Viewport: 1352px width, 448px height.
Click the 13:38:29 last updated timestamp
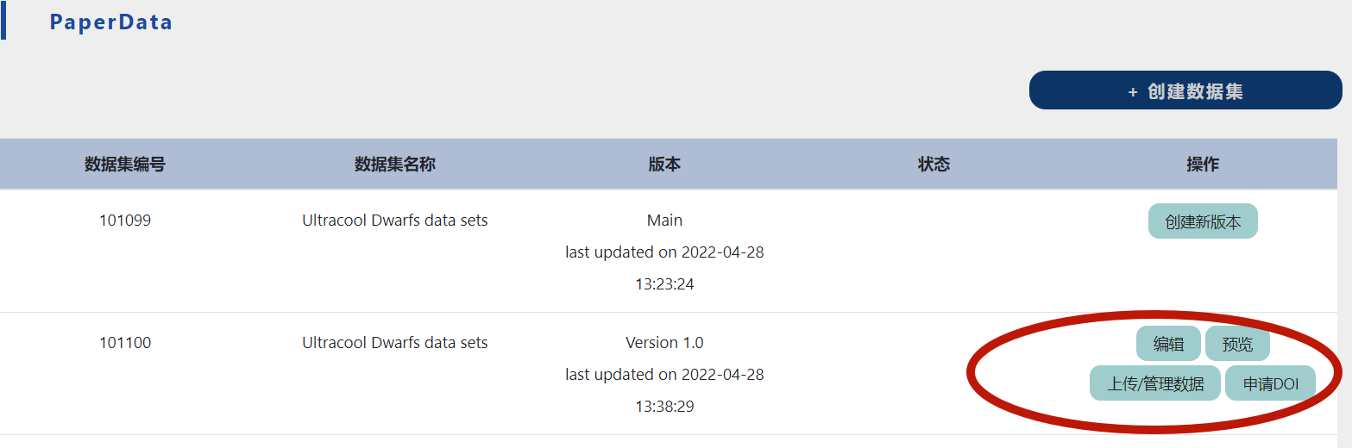(x=664, y=406)
